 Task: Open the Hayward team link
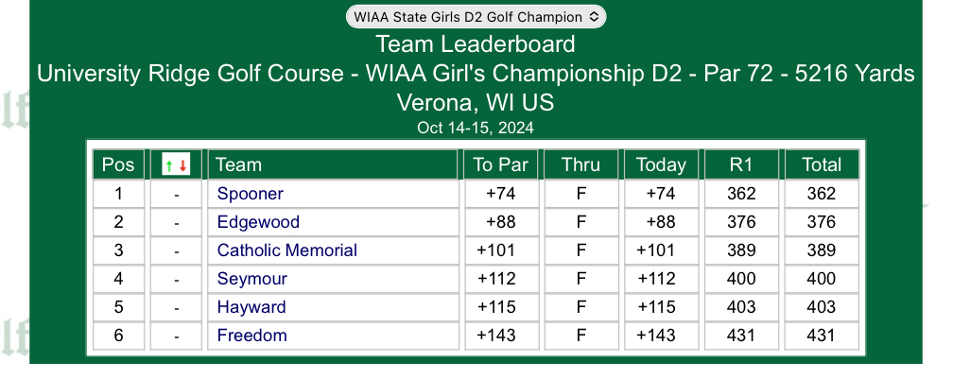pos(251,307)
